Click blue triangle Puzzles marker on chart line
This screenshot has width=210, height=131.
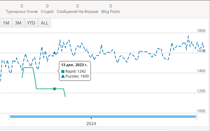click(54, 53)
